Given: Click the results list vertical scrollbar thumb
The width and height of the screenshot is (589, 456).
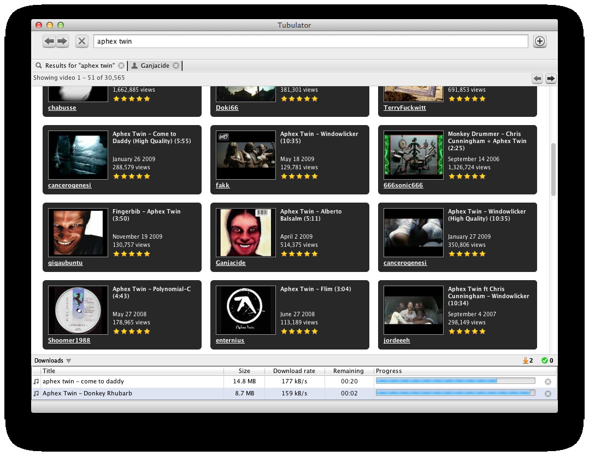Looking at the screenshot, I should coord(553,169).
